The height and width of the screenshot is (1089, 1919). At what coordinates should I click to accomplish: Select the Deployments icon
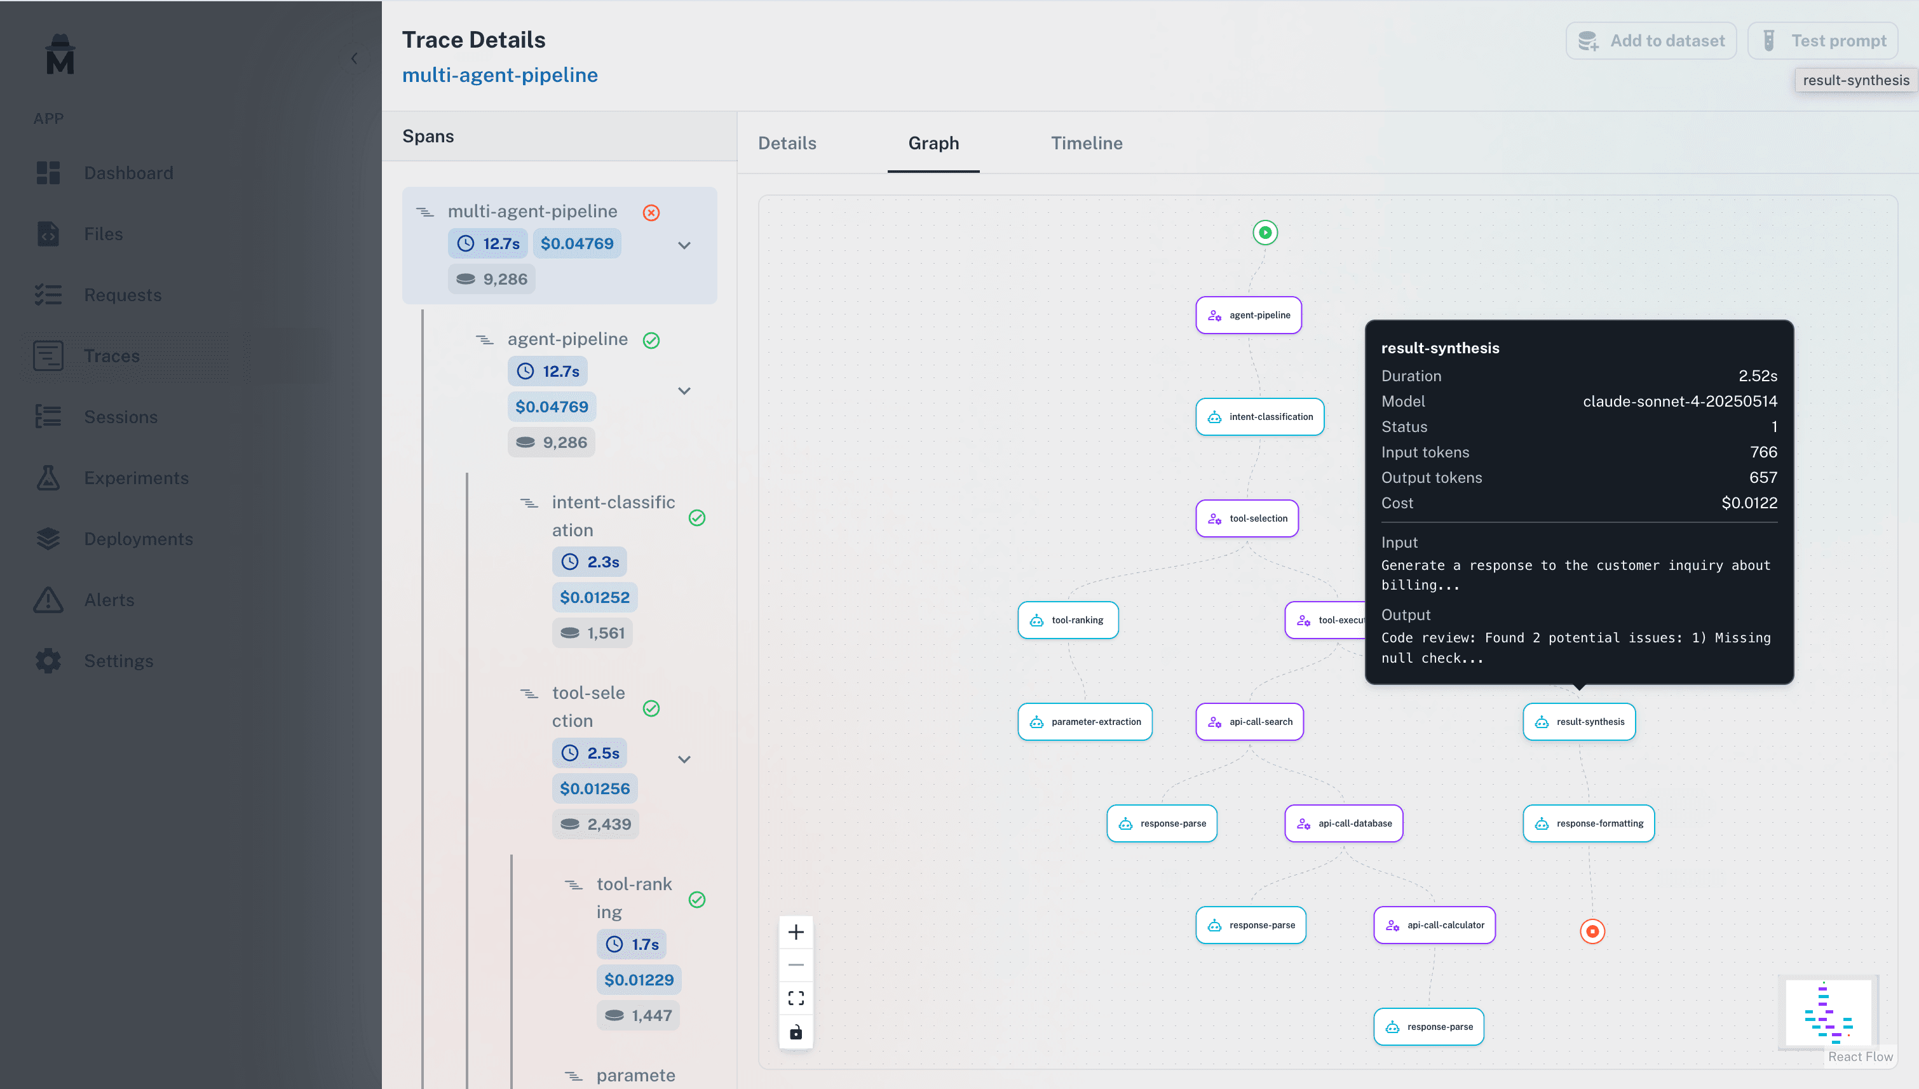(48, 539)
